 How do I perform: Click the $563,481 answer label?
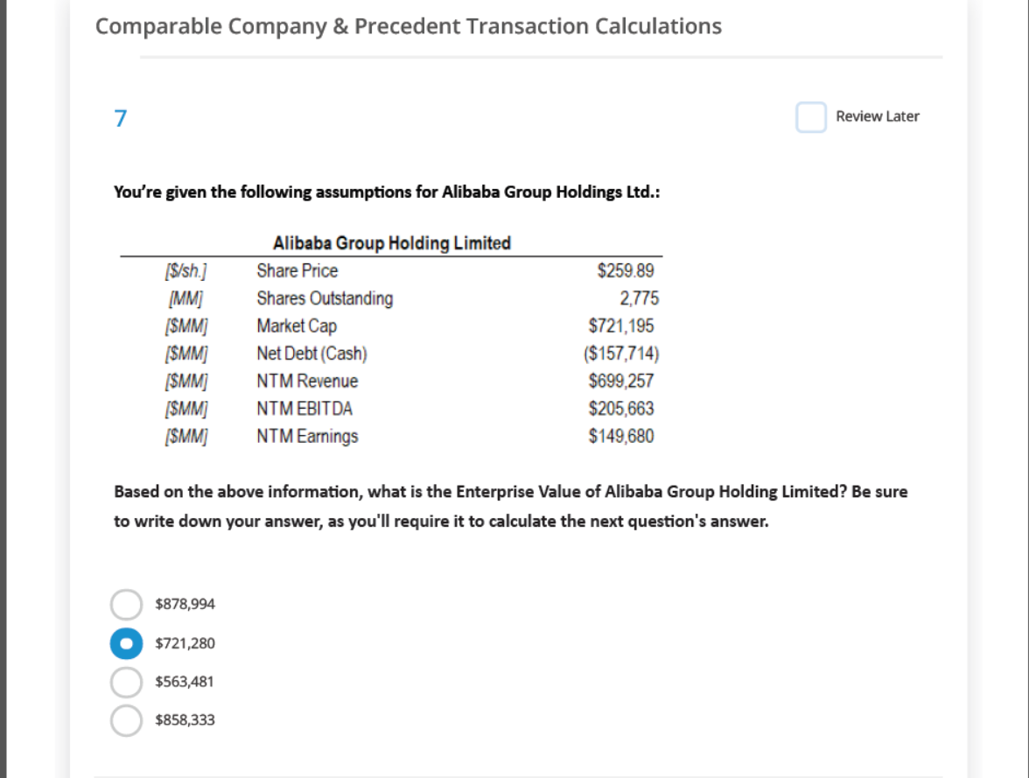(185, 682)
